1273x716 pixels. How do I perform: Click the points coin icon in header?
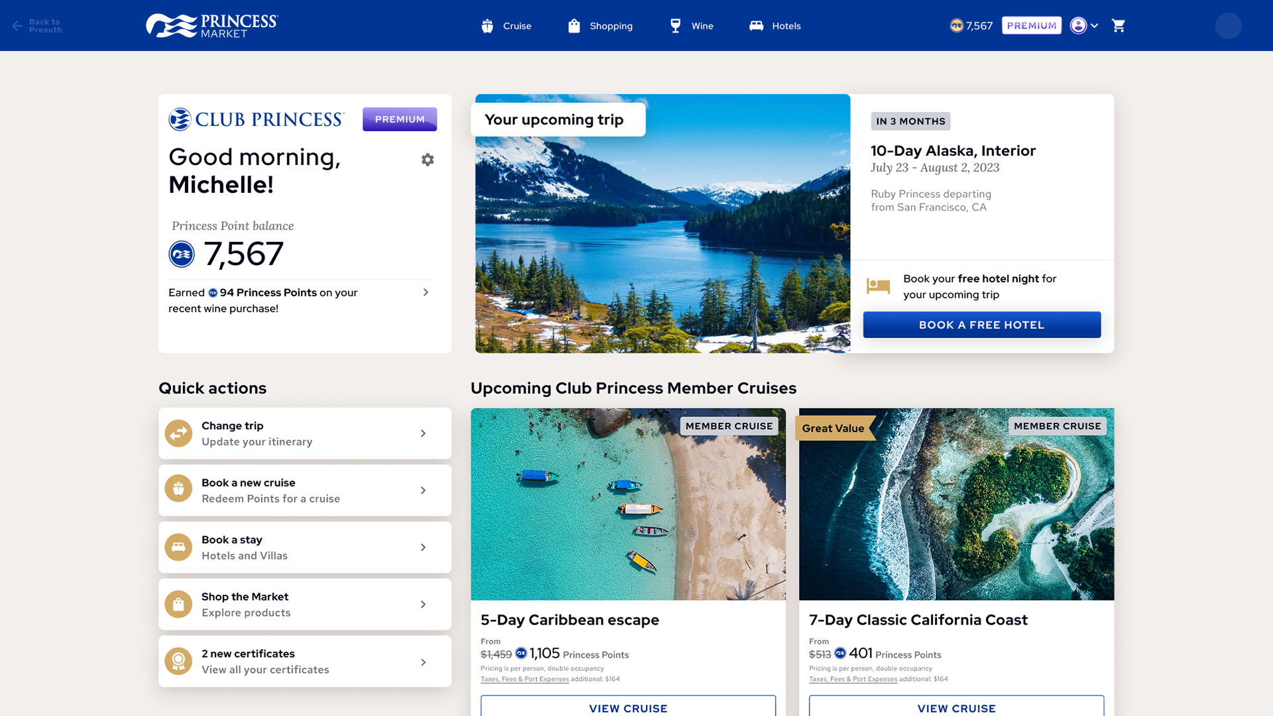point(956,26)
